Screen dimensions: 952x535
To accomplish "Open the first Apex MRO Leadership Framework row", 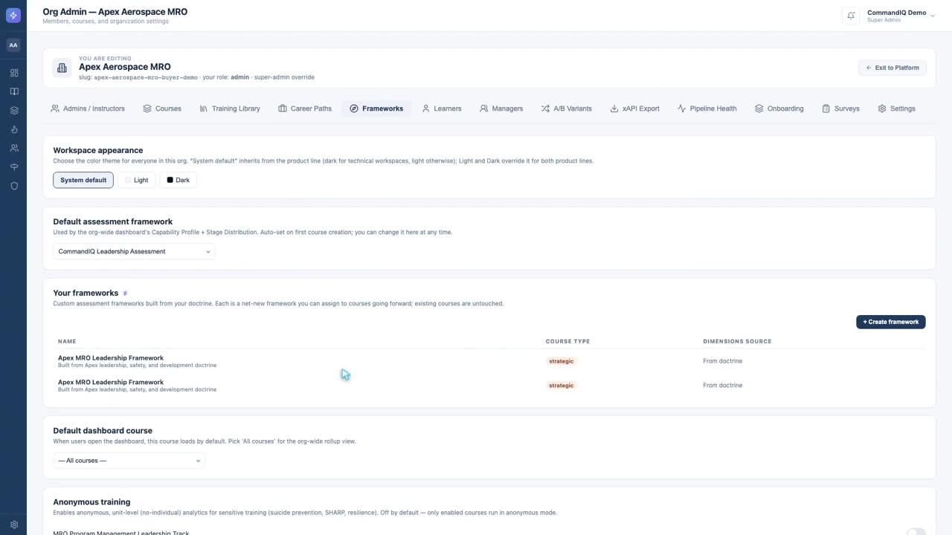I will [489, 361].
